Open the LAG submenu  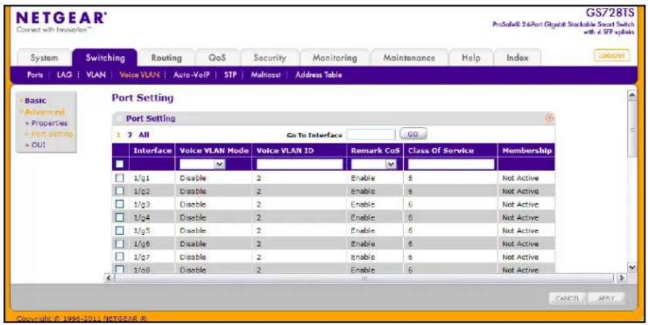click(x=65, y=75)
